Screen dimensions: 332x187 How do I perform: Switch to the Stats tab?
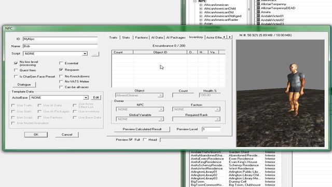[126, 37]
